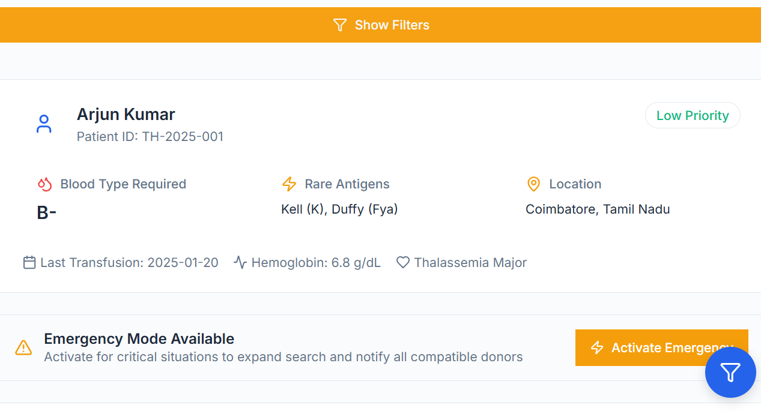Screen dimensions: 761x414
Task: Click the Low Priority badge
Action: [693, 115]
